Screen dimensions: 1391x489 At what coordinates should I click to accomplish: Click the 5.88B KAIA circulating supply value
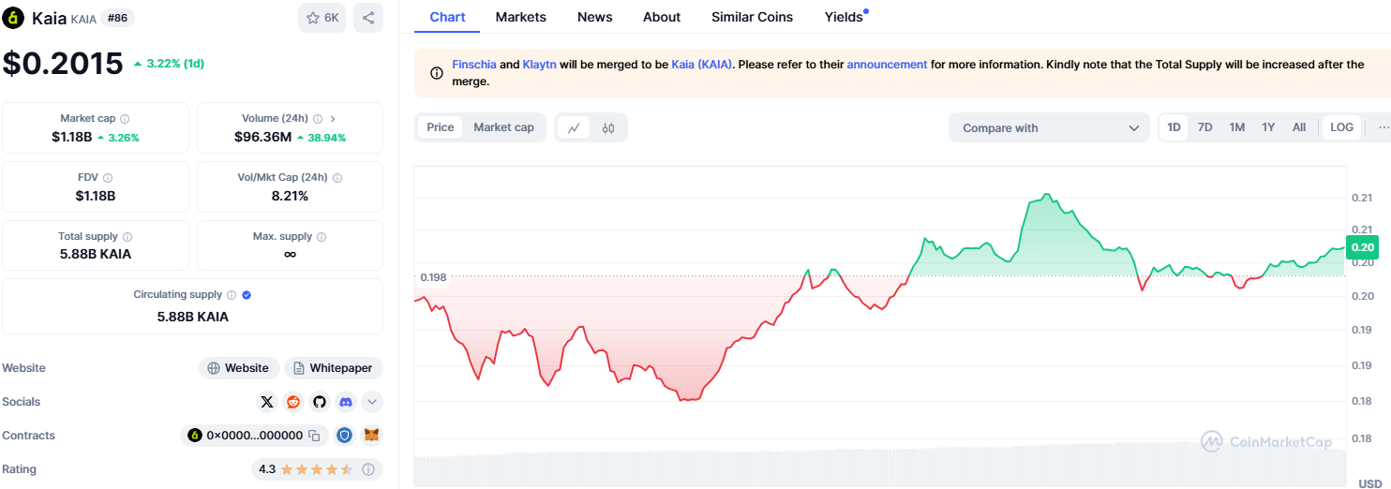point(193,317)
